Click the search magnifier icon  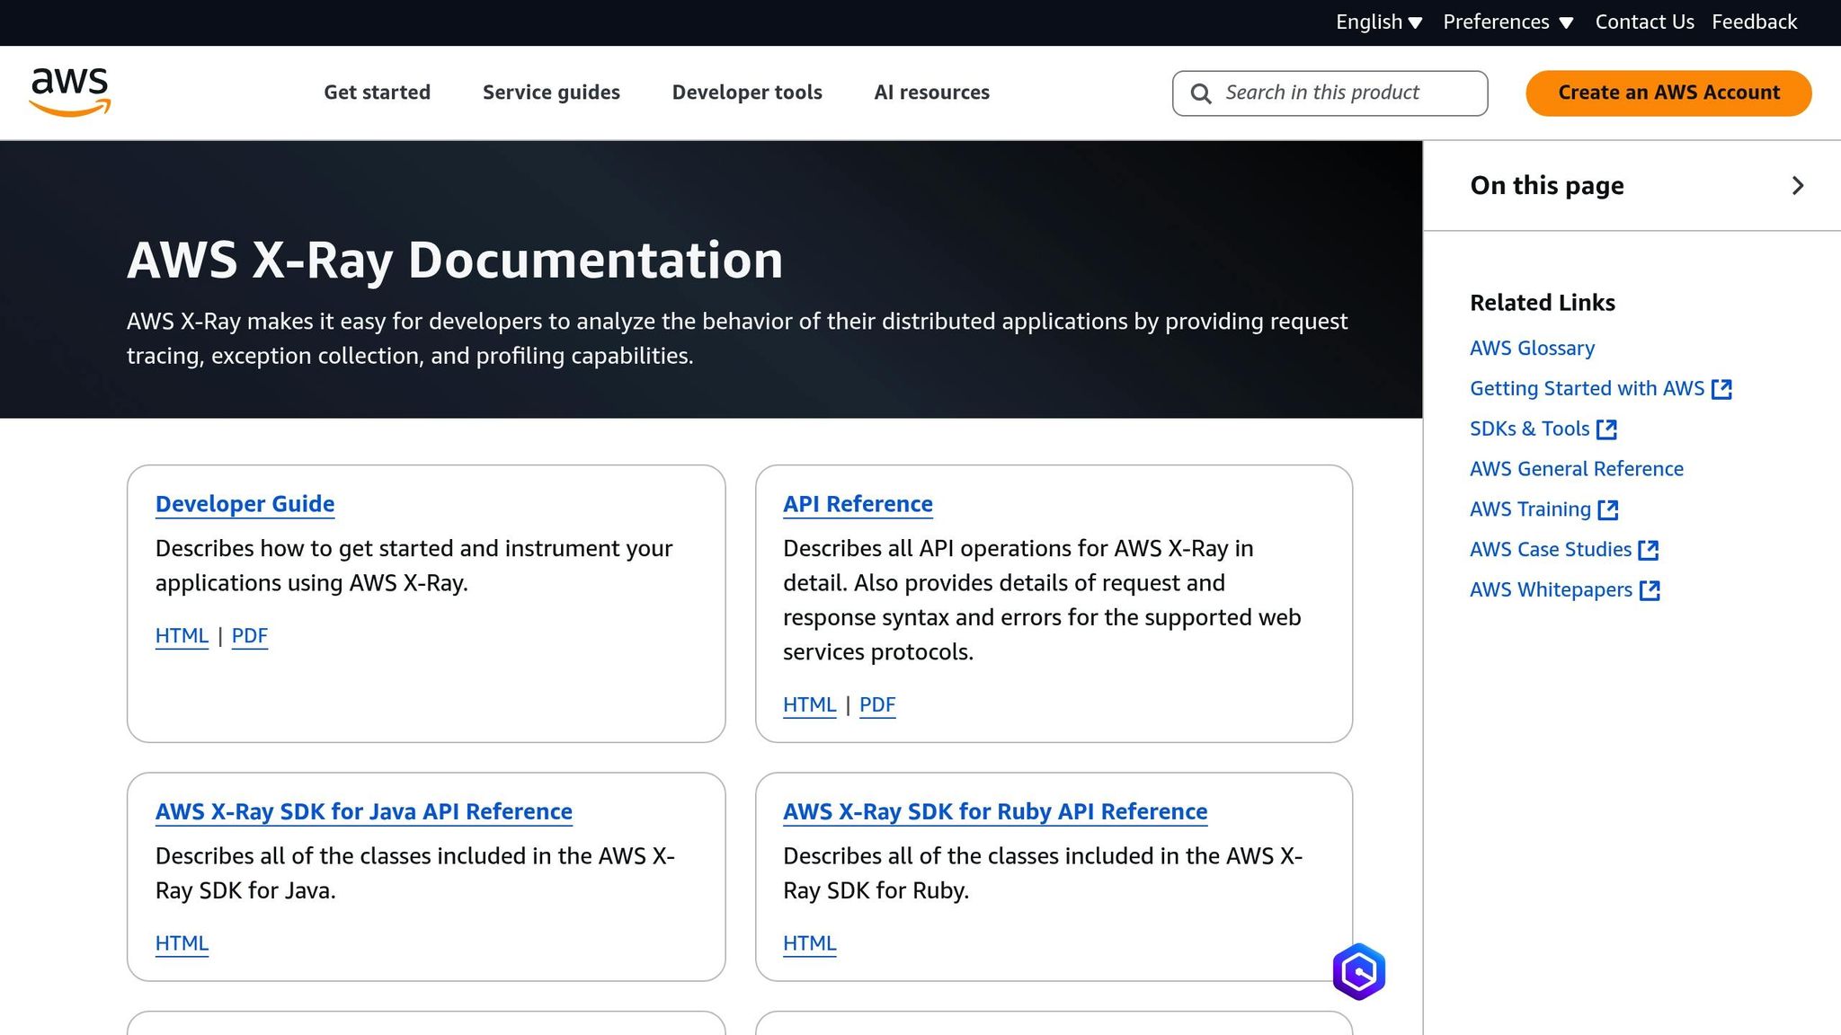[x=1201, y=93]
